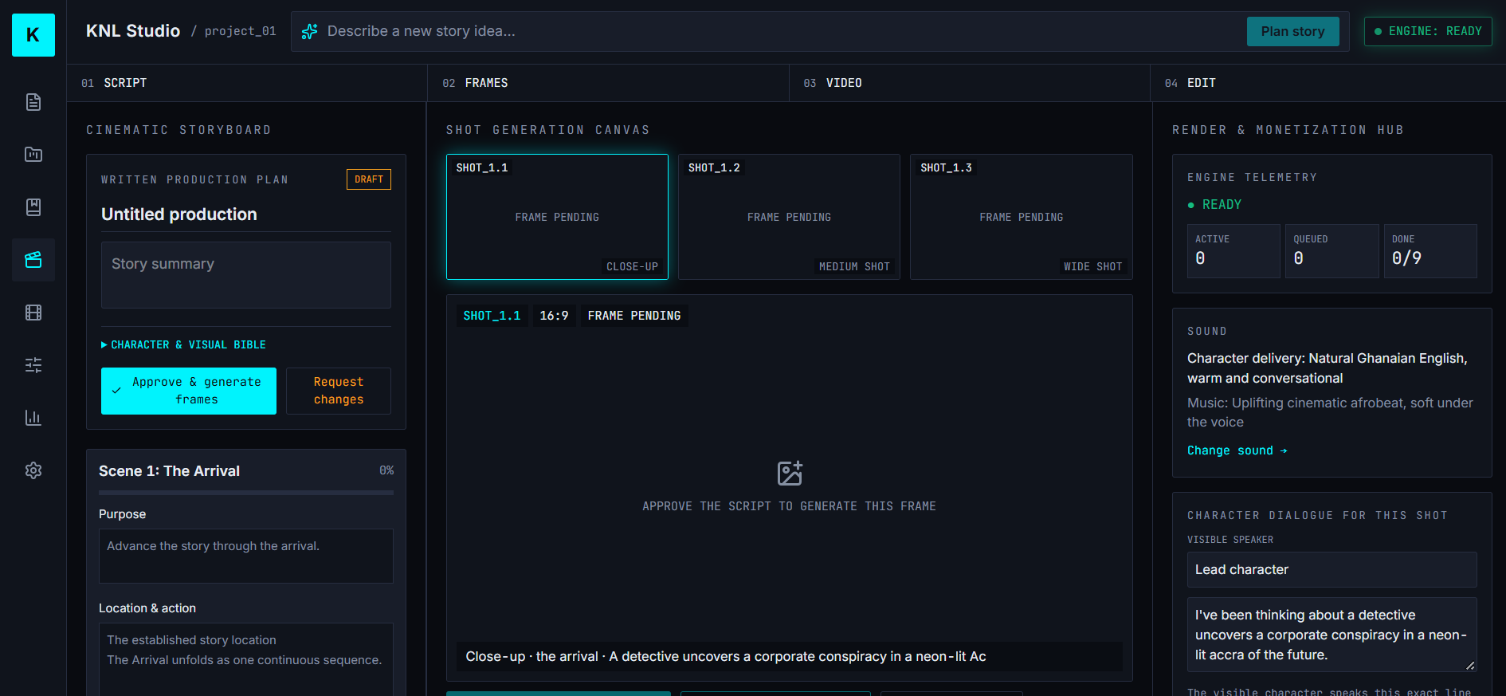This screenshot has height=696, width=1506.
Task: Click the Plan story button
Action: pos(1293,32)
